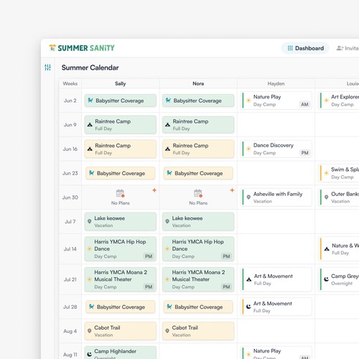Click the Summer Sanity logo
Screen dimensions: 359x359
[82, 48]
